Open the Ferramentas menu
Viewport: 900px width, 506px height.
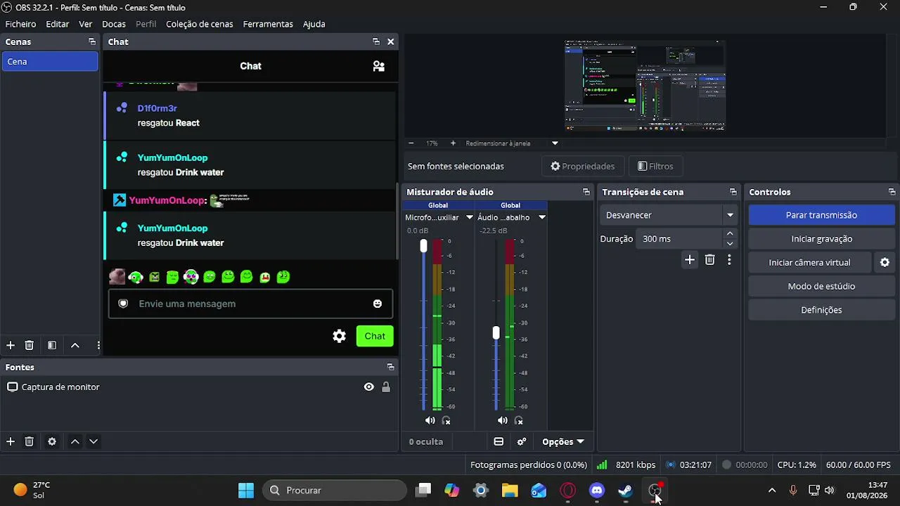point(268,24)
